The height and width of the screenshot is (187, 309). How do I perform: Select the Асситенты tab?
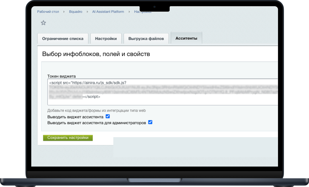pos(186,38)
